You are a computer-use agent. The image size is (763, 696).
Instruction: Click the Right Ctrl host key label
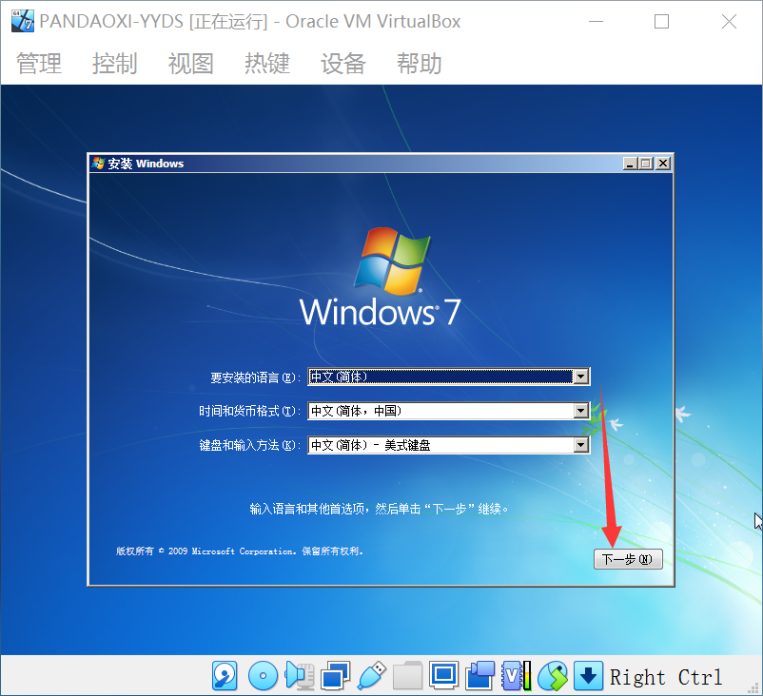click(666, 677)
